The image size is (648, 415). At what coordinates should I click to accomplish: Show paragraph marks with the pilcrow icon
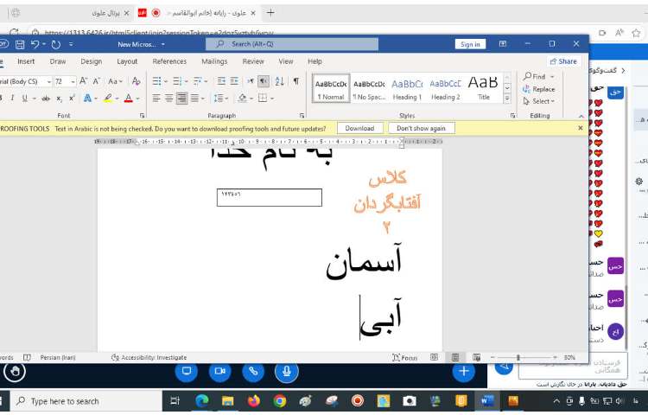296,81
